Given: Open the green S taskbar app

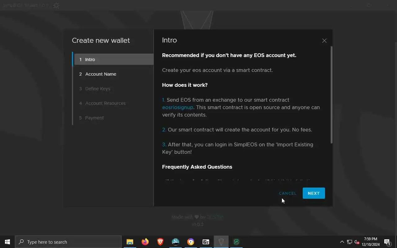Looking at the screenshot, I should point(236,242).
